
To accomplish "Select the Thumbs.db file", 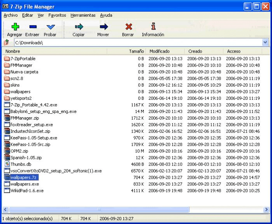I will (x=21, y=164).
